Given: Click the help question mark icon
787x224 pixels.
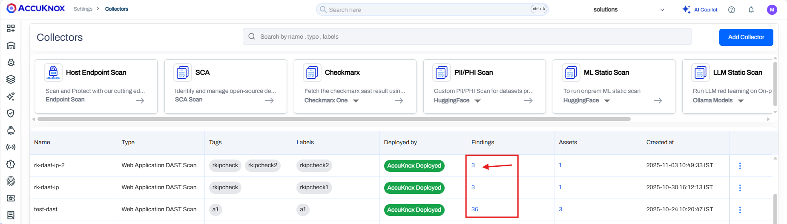Looking at the screenshot, I should 732,10.
